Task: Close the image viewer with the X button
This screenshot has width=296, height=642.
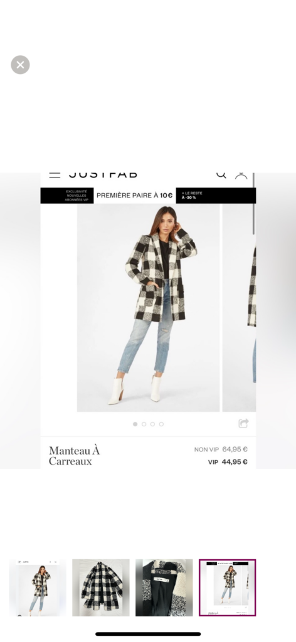Action: click(x=20, y=65)
